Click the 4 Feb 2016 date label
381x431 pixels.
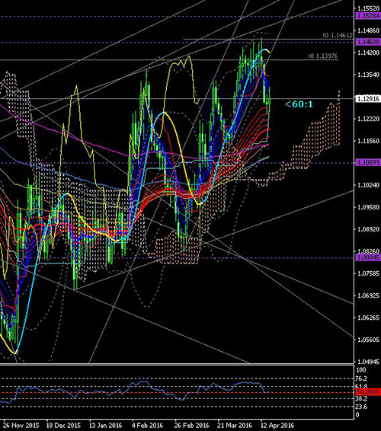(147, 425)
